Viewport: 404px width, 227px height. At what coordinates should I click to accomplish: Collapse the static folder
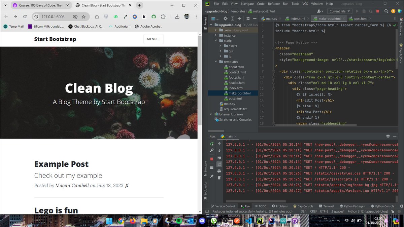click(215, 41)
